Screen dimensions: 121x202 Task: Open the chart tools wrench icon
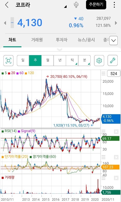click(112, 61)
